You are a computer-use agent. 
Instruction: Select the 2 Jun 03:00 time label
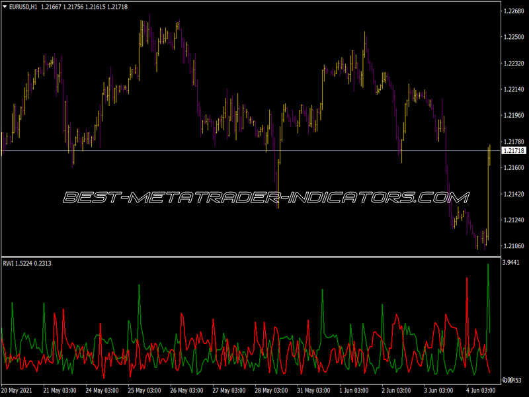coord(396,390)
